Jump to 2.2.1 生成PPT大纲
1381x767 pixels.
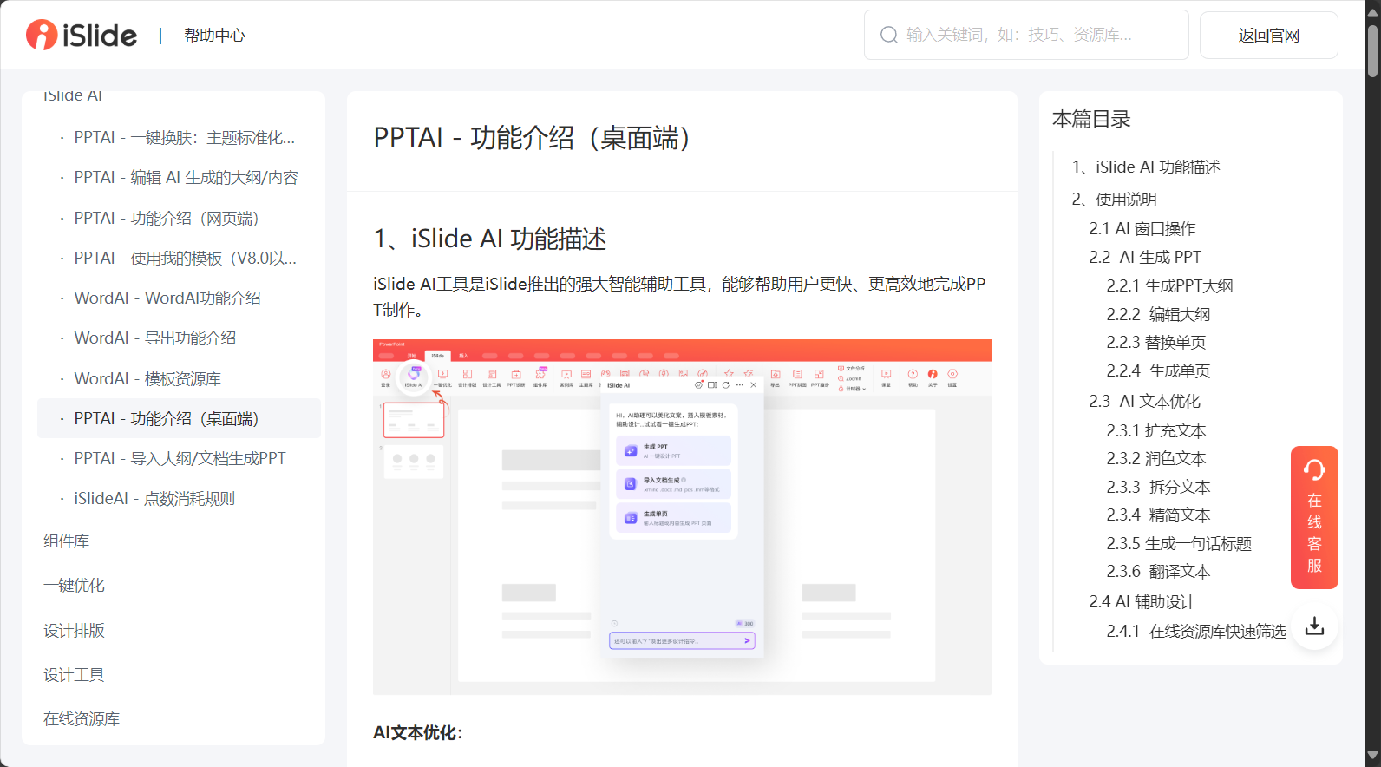click(x=1169, y=285)
